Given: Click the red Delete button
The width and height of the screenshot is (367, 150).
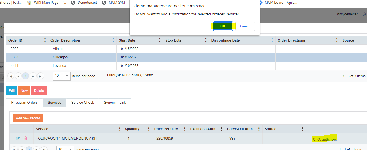Looking at the screenshot, I should [39, 90].
